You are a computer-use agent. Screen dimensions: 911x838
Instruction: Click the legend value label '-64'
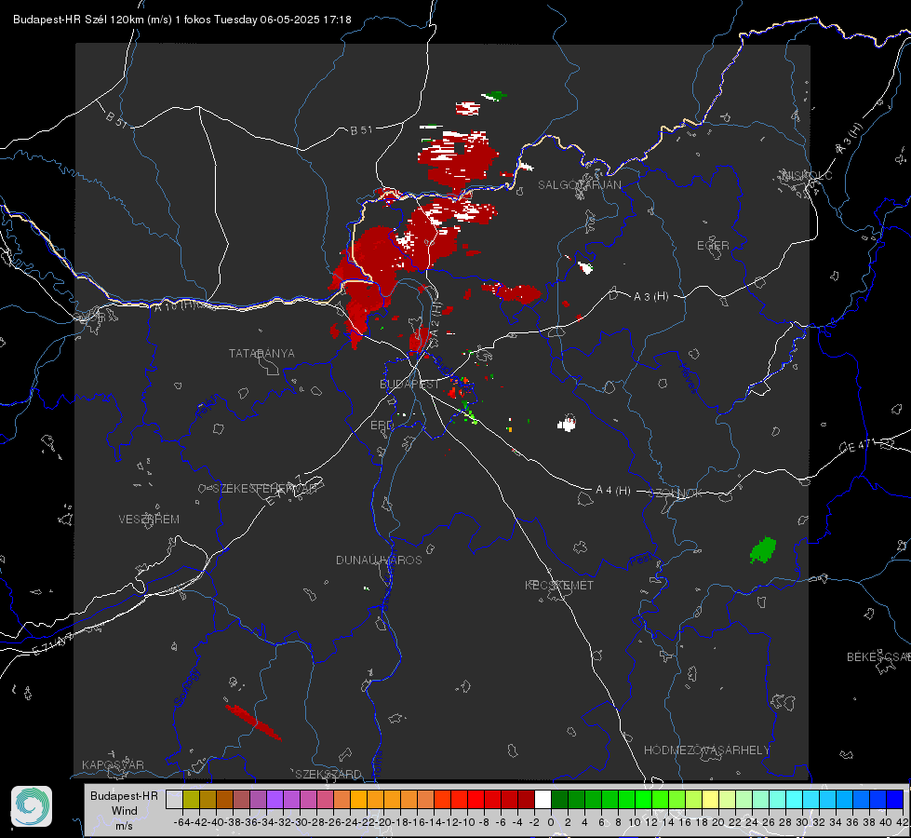182,822
